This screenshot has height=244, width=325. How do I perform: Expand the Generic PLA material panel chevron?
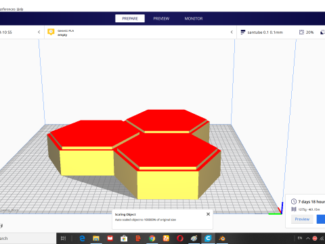[x=232, y=32]
